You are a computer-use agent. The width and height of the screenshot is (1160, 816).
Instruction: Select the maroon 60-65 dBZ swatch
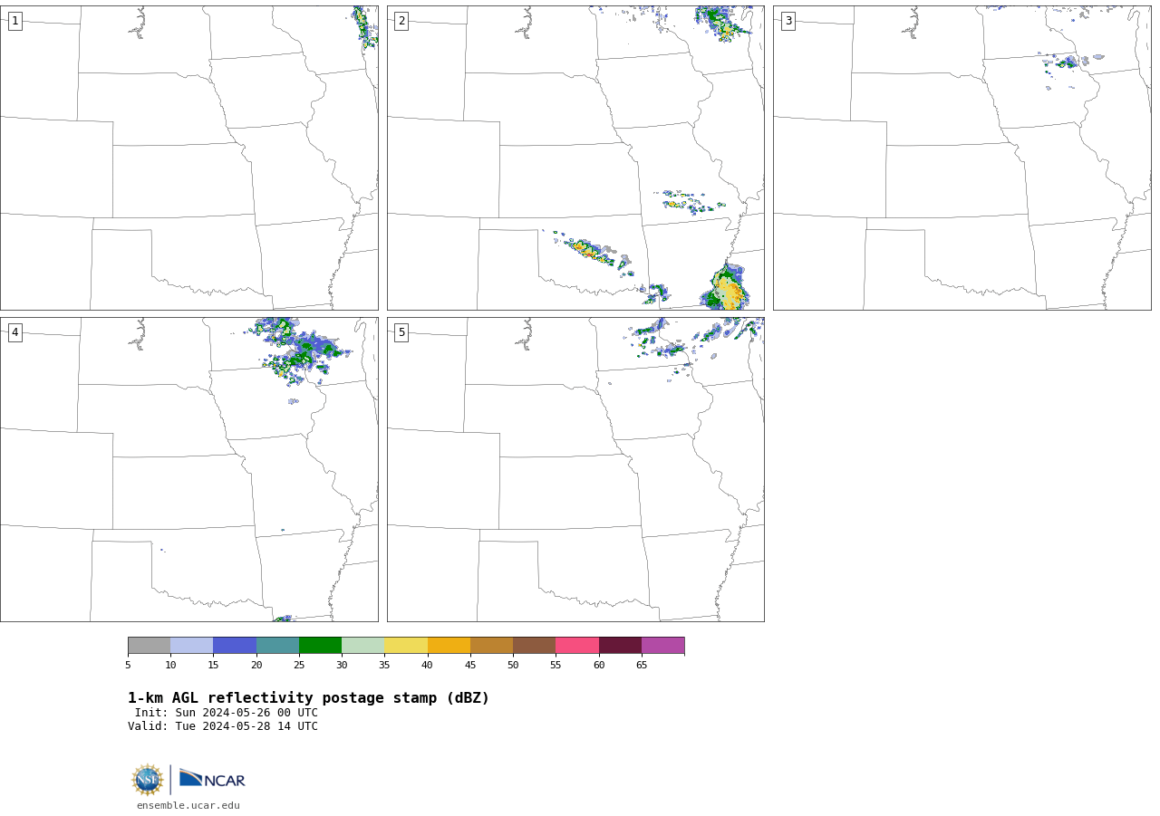click(620, 646)
